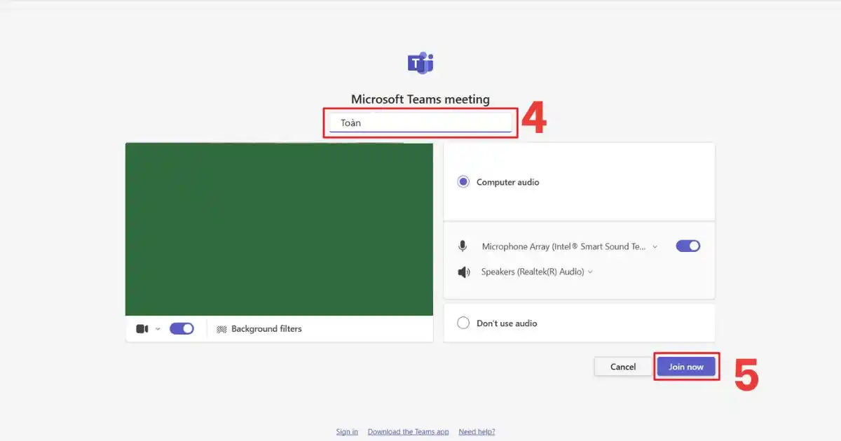The height and width of the screenshot is (441, 841).
Task: Expand the camera device chevron dropdown
Action: coord(158,329)
